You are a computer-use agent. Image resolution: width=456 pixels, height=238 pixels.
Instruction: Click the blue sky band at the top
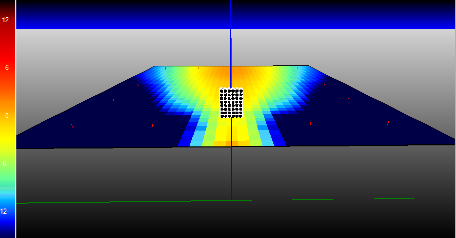pos(128,15)
